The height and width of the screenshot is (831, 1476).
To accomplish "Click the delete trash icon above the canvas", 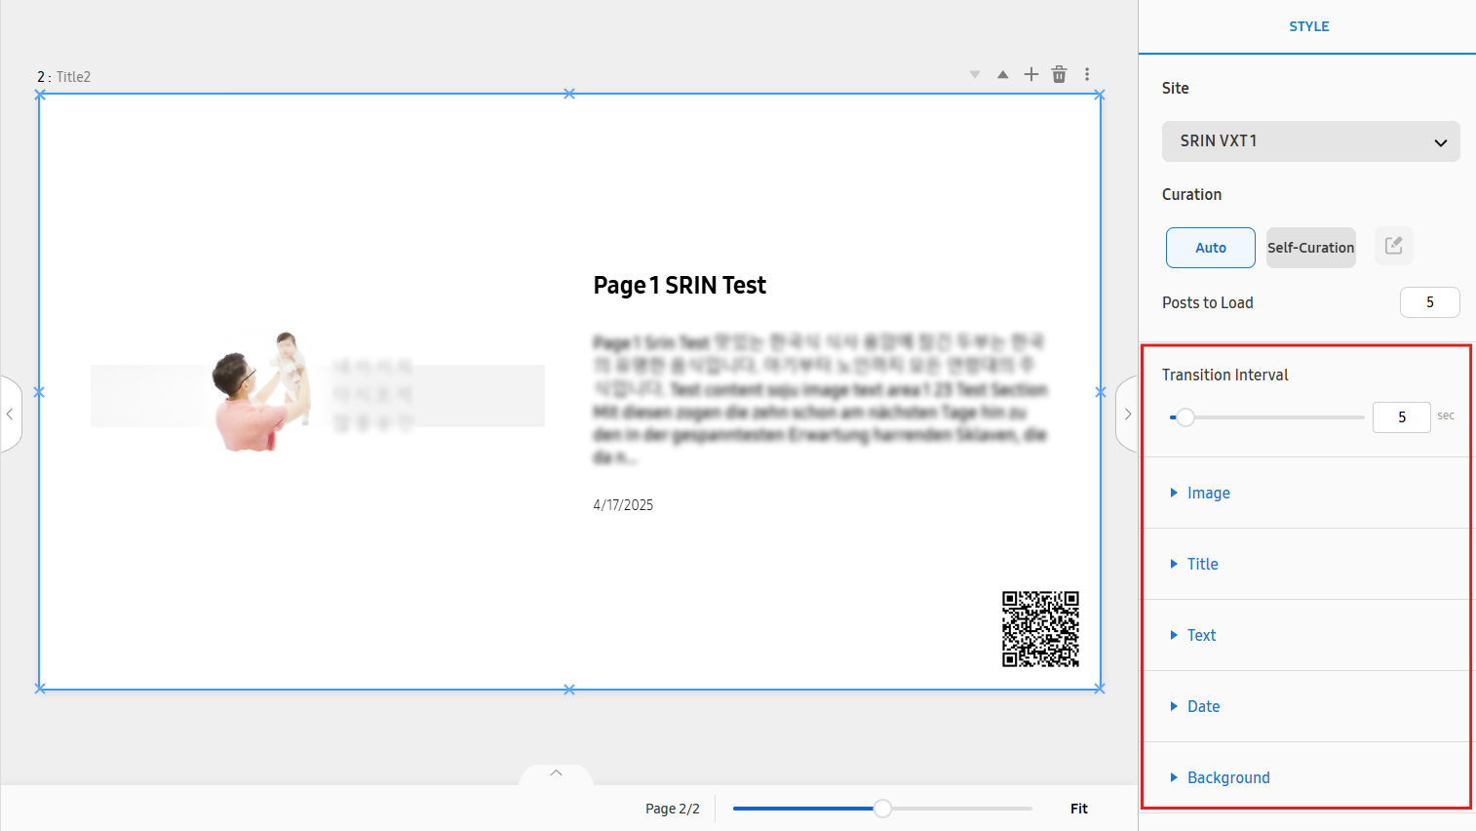I will click(x=1060, y=74).
